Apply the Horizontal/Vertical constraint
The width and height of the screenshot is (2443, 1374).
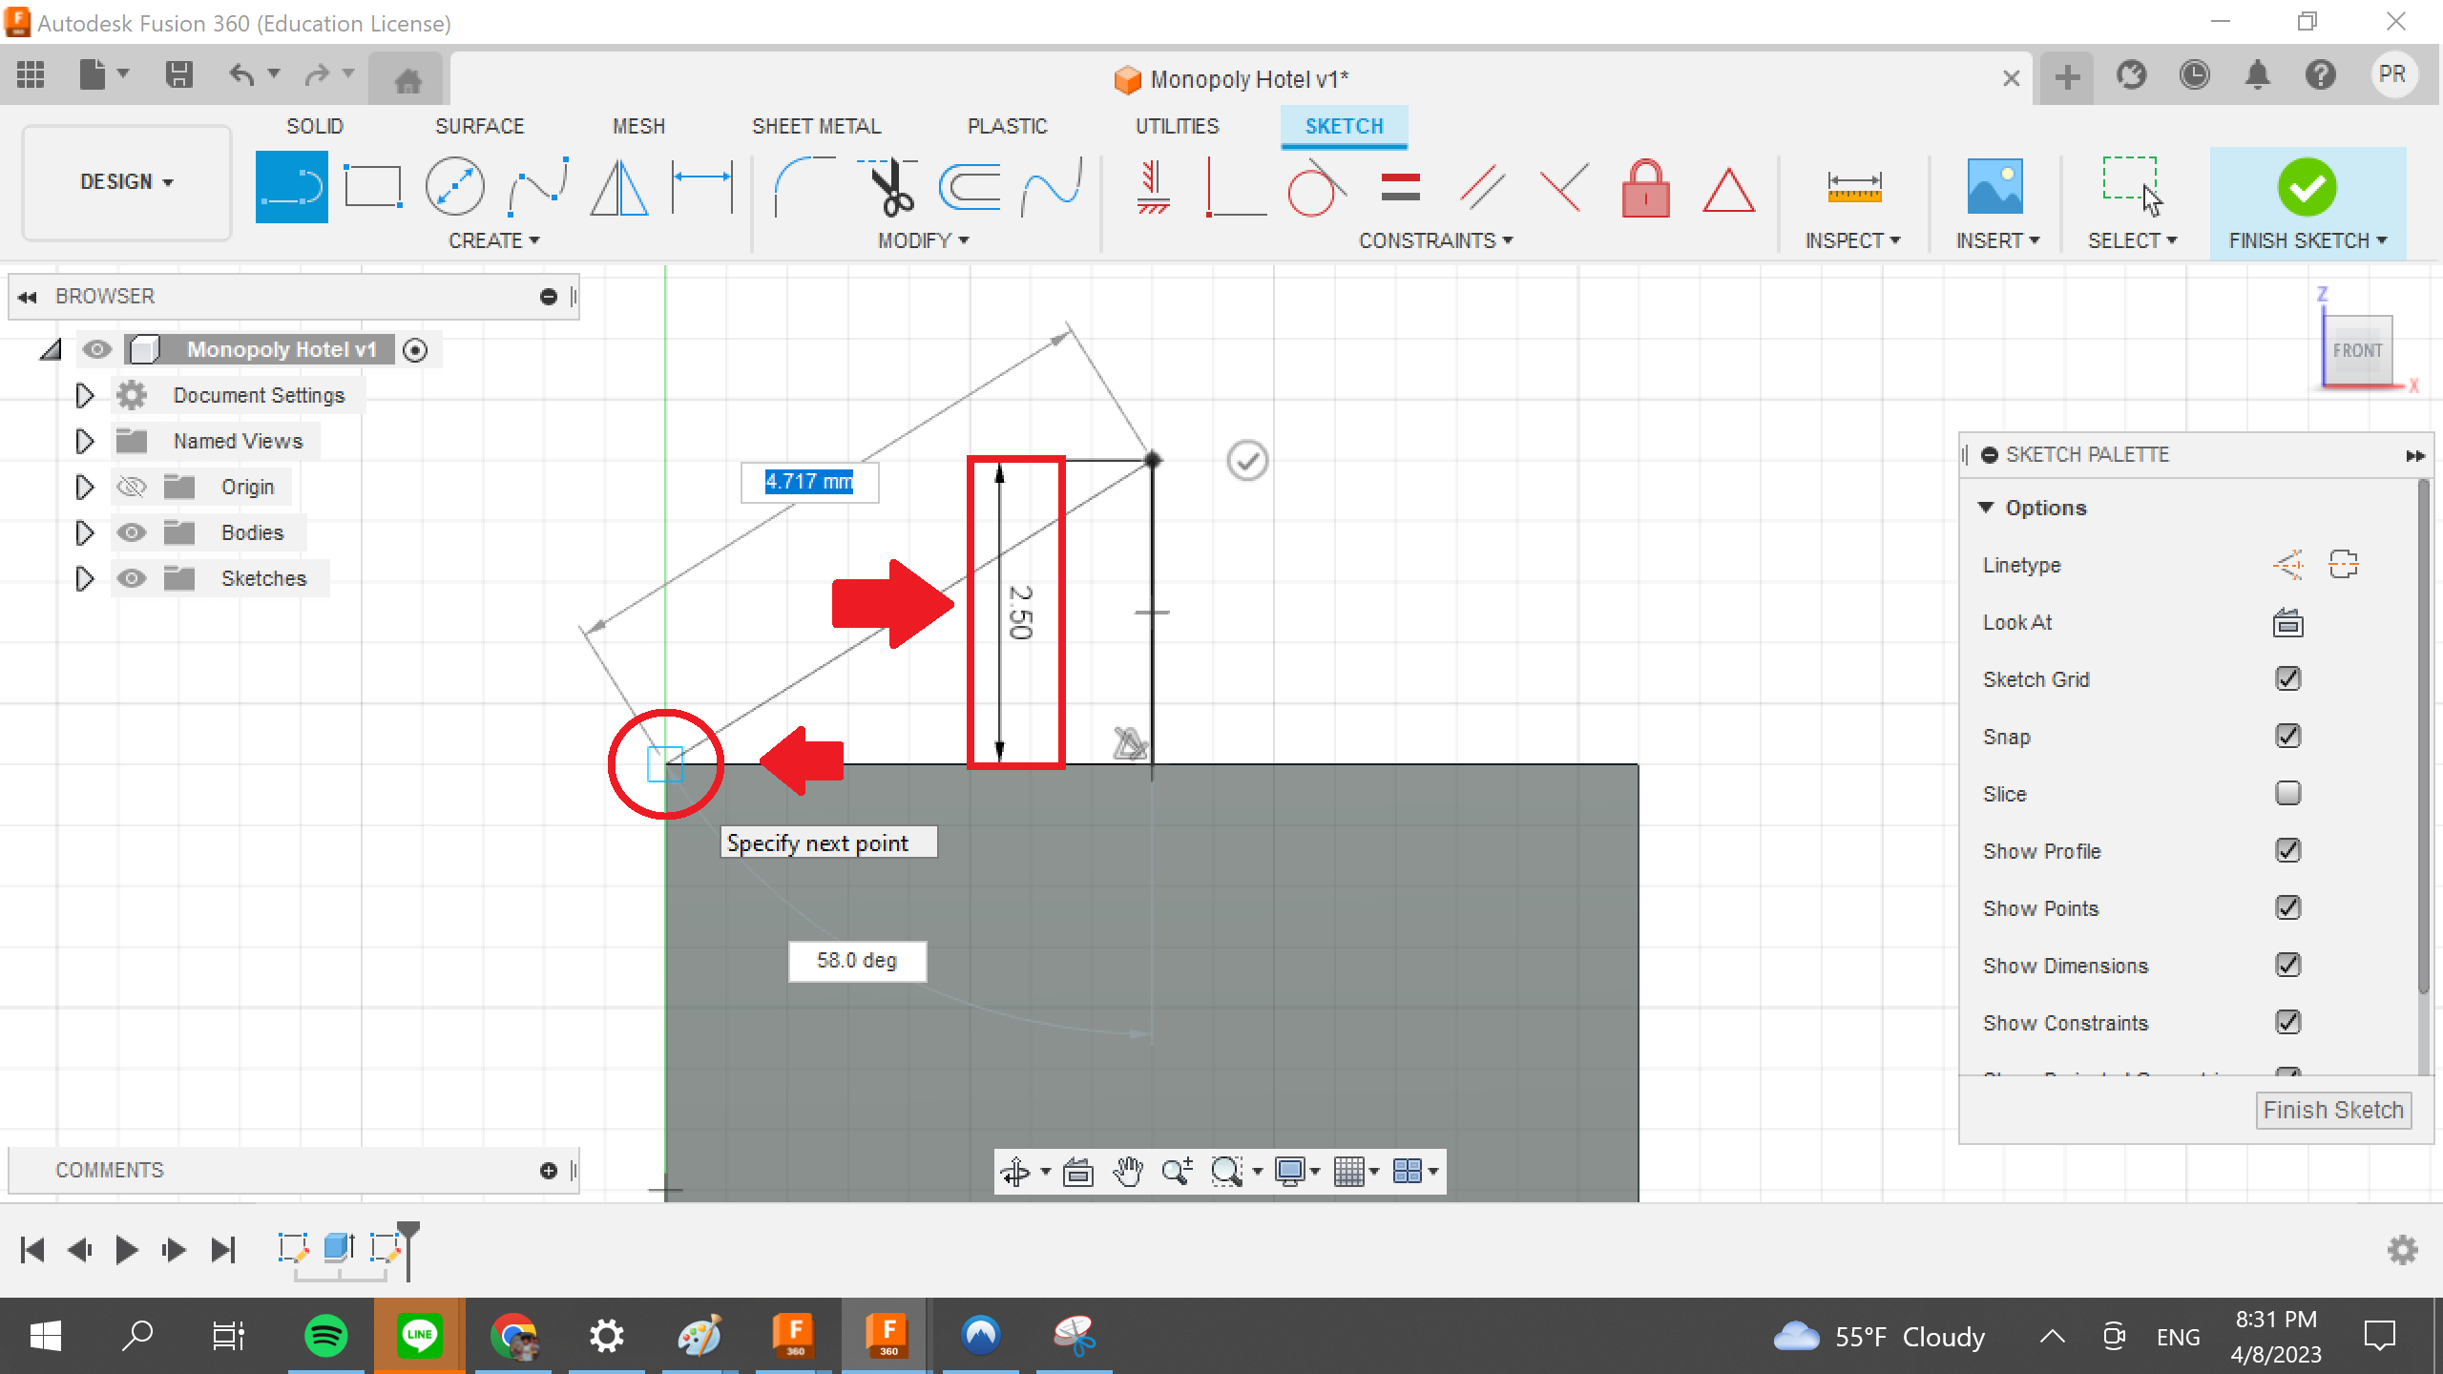point(1153,186)
